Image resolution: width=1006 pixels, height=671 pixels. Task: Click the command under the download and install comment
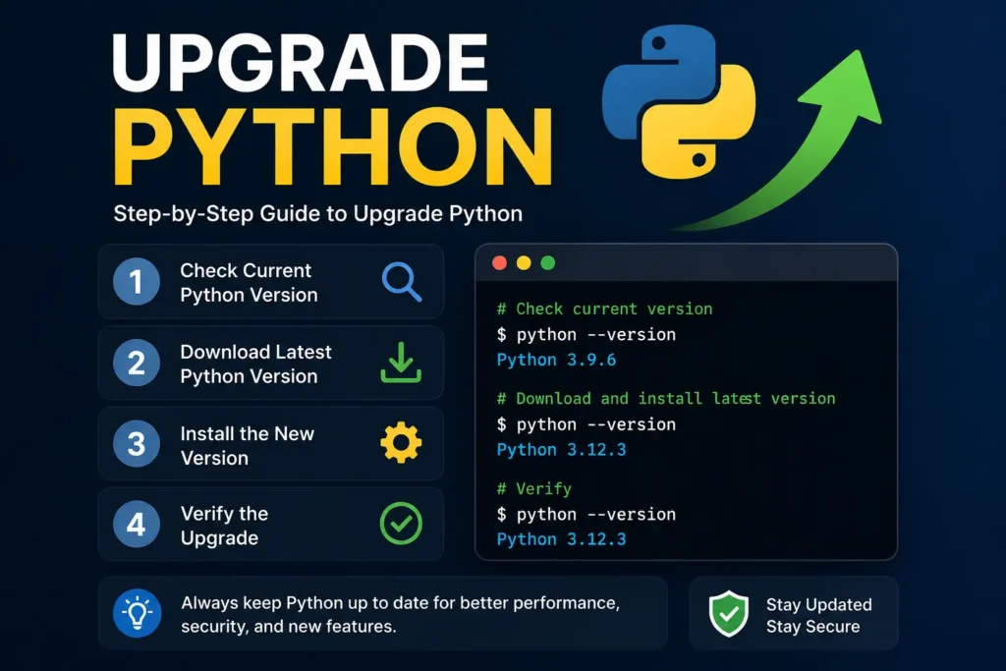(587, 424)
